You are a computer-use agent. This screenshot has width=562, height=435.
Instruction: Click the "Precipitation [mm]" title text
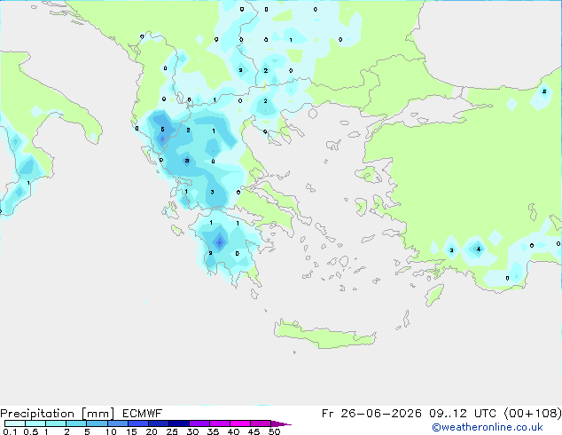tap(58, 414)
